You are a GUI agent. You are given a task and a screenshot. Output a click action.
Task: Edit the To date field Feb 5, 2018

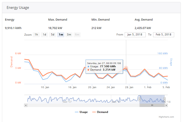click(x=163, y=35)
